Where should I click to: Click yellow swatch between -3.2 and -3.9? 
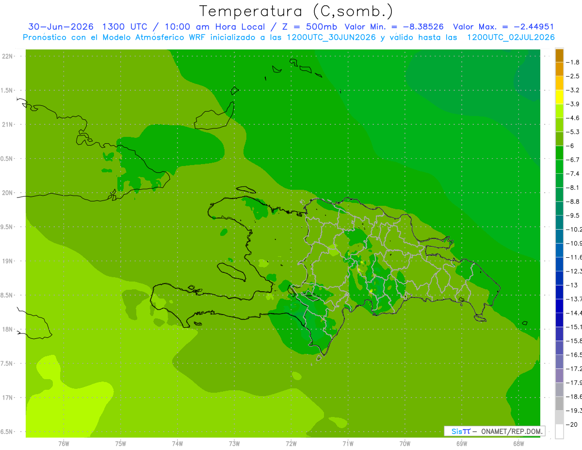coord(559,97)
